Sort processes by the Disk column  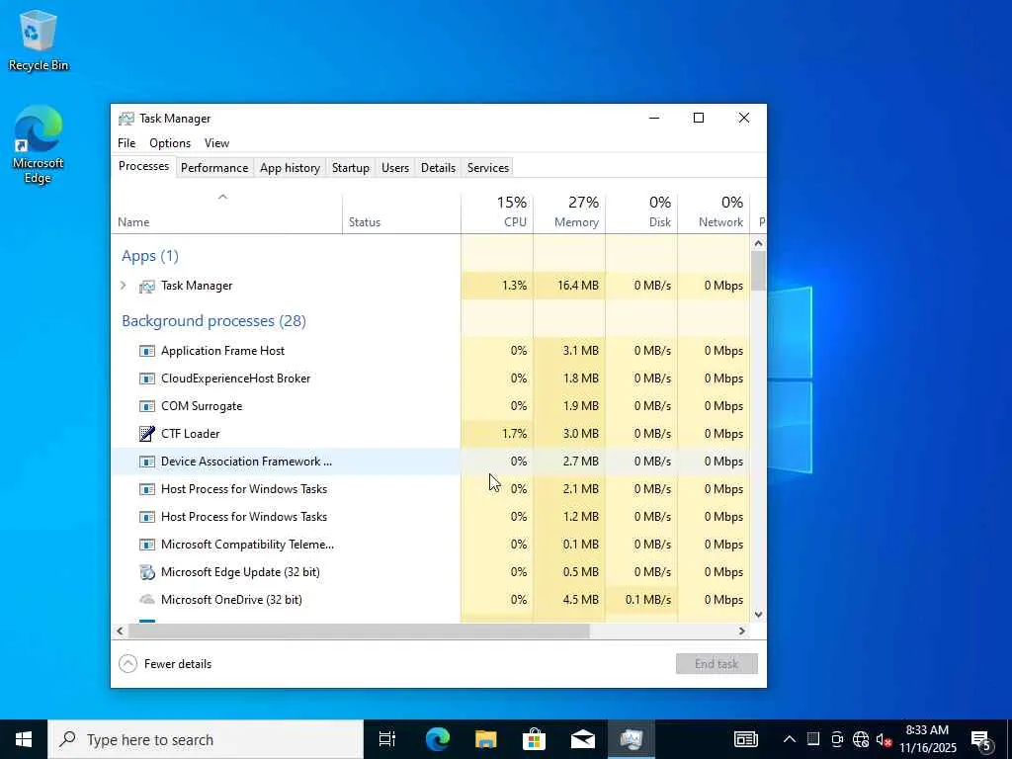641,212
